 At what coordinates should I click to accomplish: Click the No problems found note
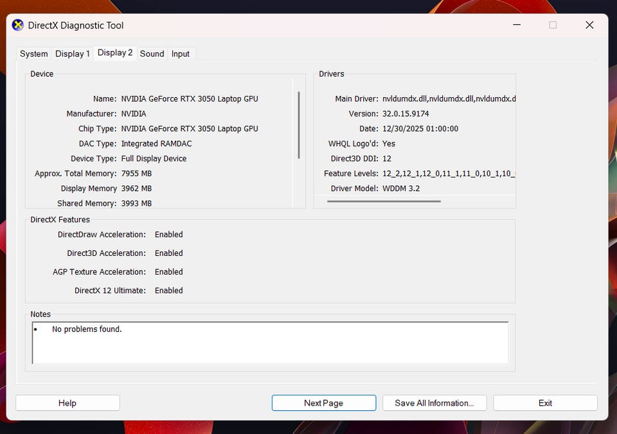87,329
